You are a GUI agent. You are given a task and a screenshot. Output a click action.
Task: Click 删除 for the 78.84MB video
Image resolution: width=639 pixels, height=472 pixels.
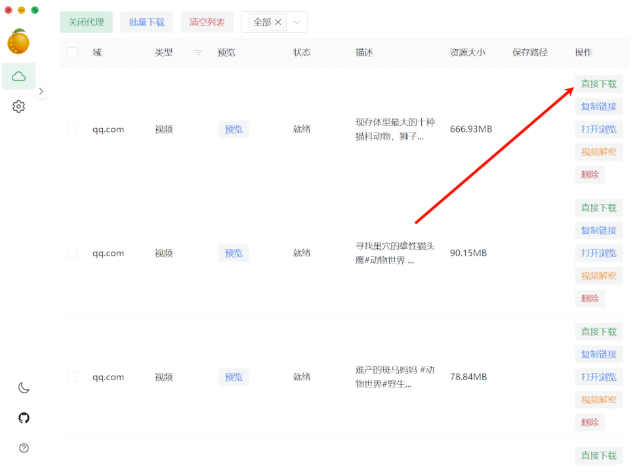(x=590, y=422)
